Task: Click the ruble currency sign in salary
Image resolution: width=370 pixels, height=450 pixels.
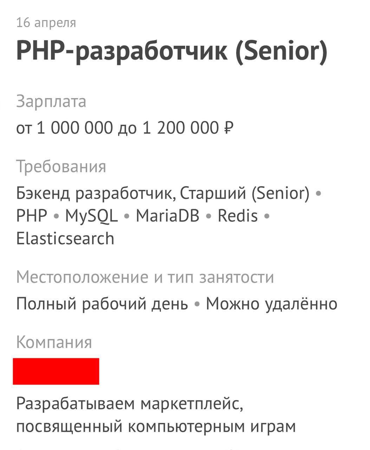Action: 228,128
